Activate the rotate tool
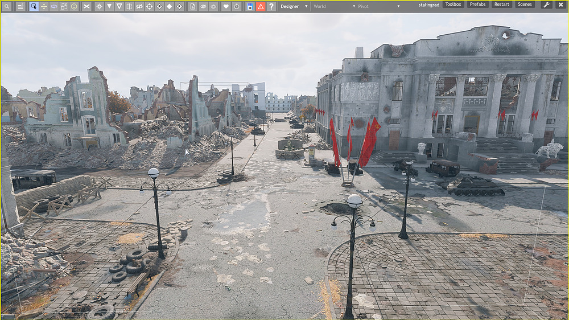569x320 pixels. [53, 6]
